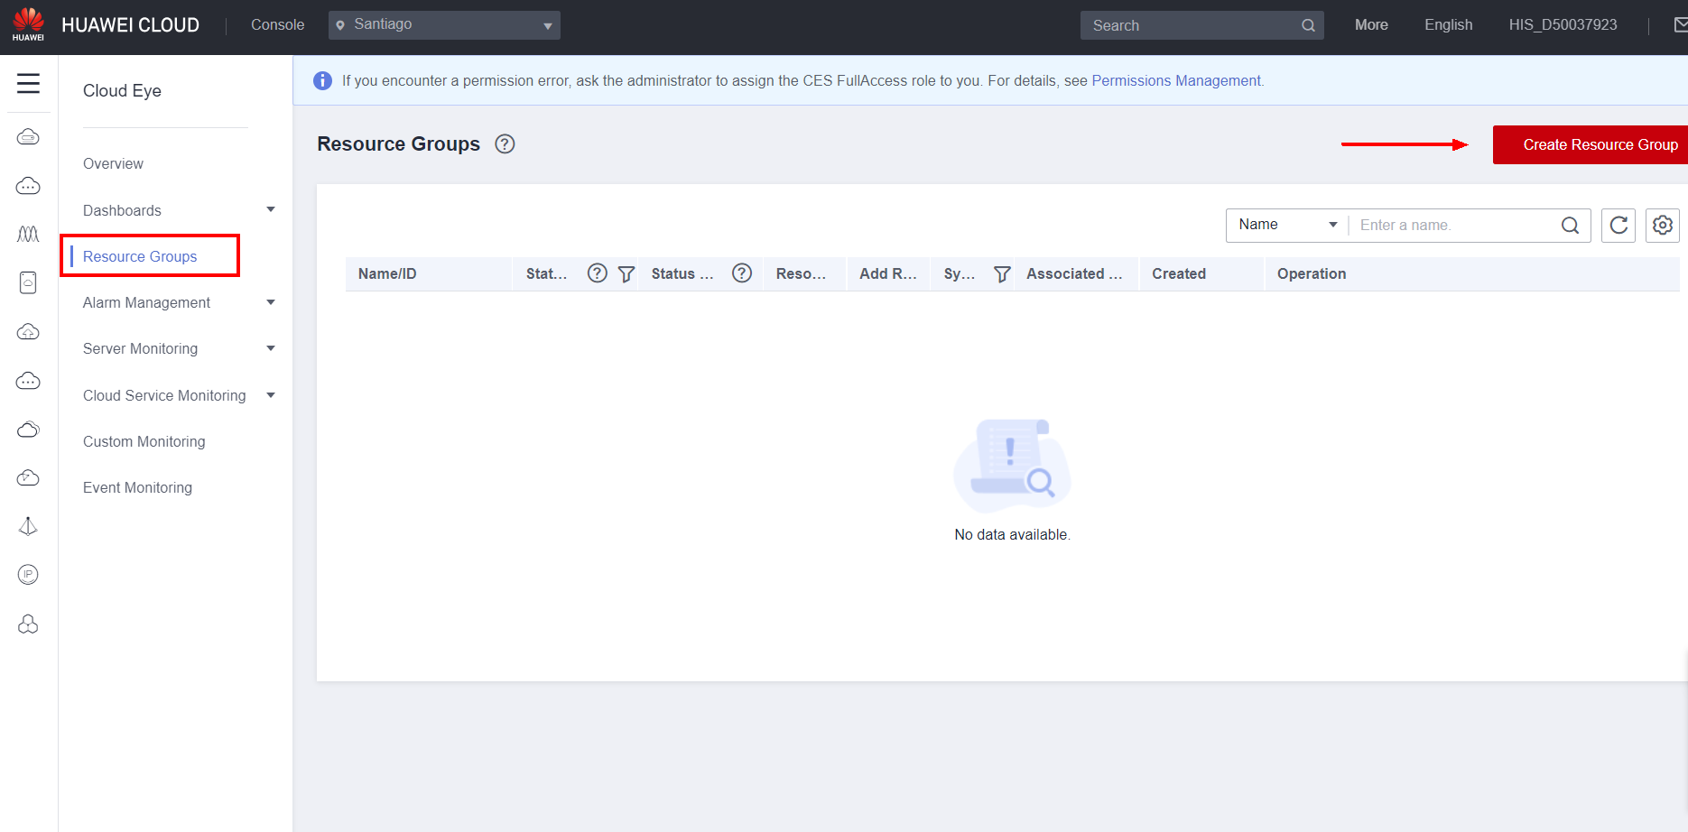Screen dimensions: 1688x832
Task: Click the mail envelope icon in header
Action: point(1679,25)
